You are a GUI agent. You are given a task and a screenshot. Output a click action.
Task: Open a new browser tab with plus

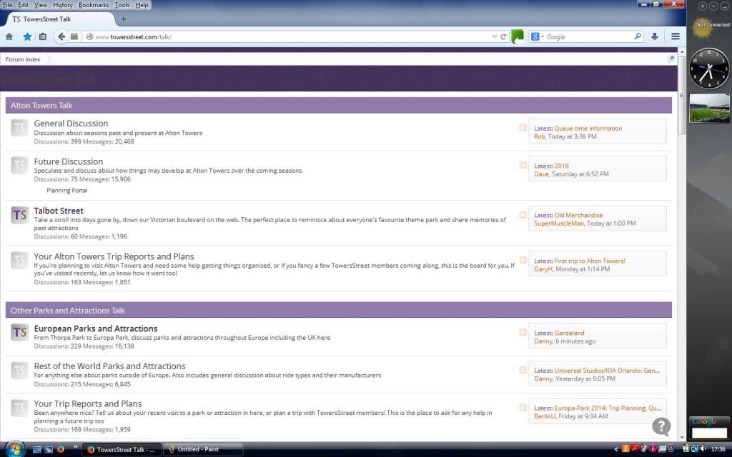click(x=123, y=19)
